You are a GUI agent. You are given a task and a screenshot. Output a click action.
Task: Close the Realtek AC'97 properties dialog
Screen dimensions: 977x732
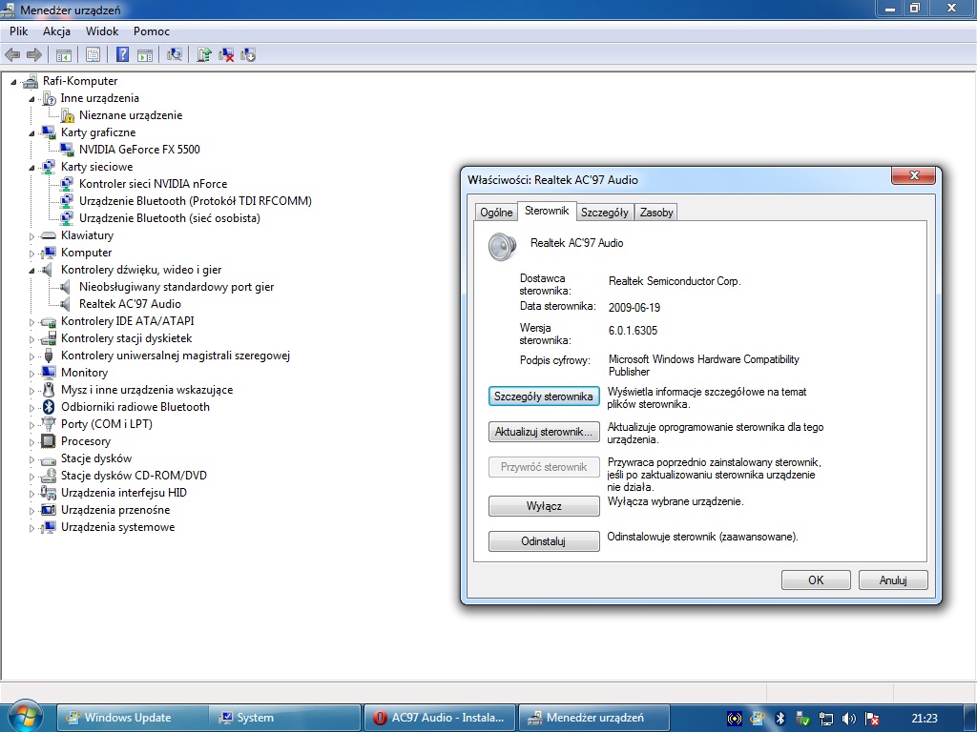coord(913,176)
